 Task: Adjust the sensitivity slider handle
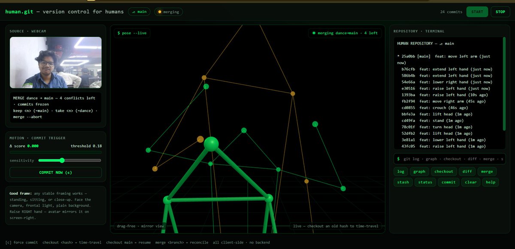click(x=62, y=160)
